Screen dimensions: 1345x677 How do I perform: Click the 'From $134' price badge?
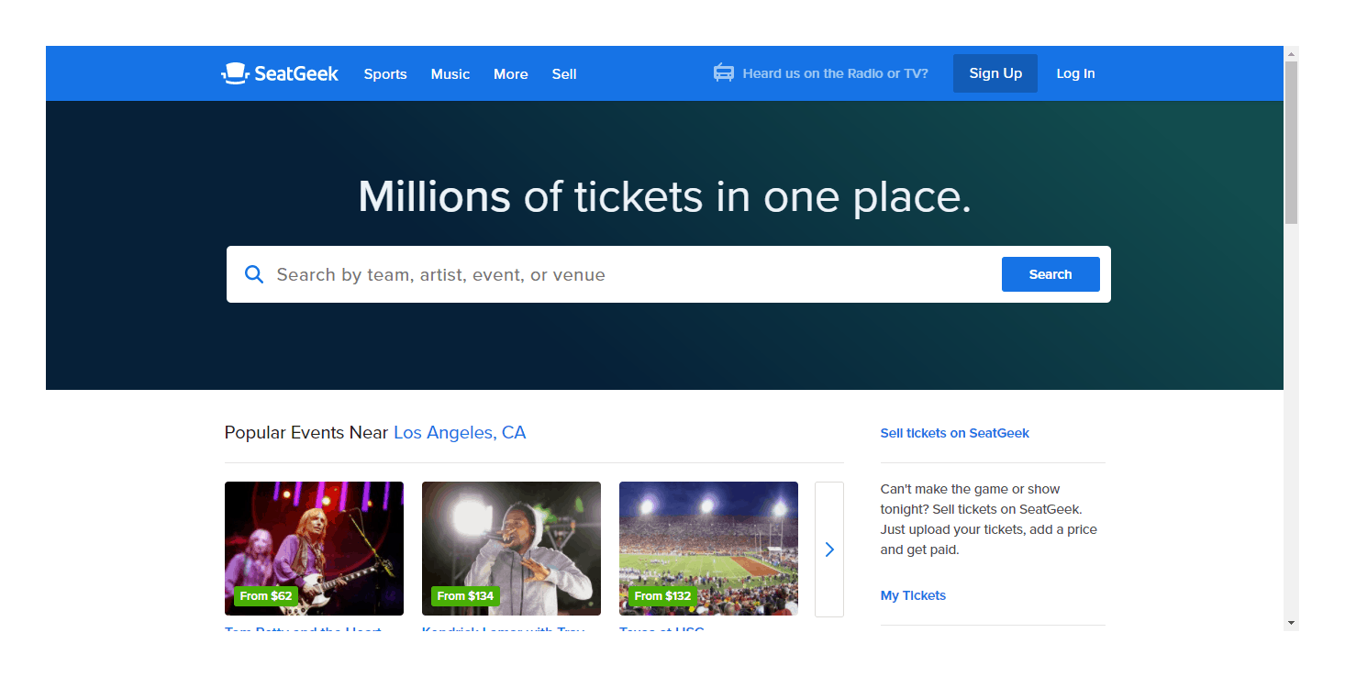[465, 596]
